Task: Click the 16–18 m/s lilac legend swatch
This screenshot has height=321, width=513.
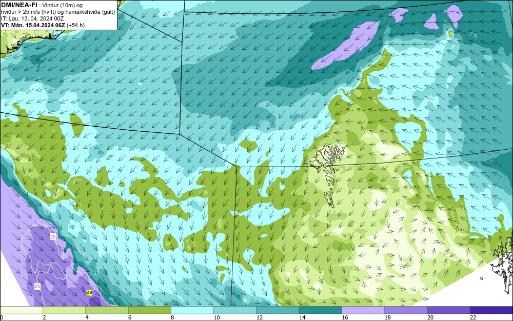Action: pos(363,310)
